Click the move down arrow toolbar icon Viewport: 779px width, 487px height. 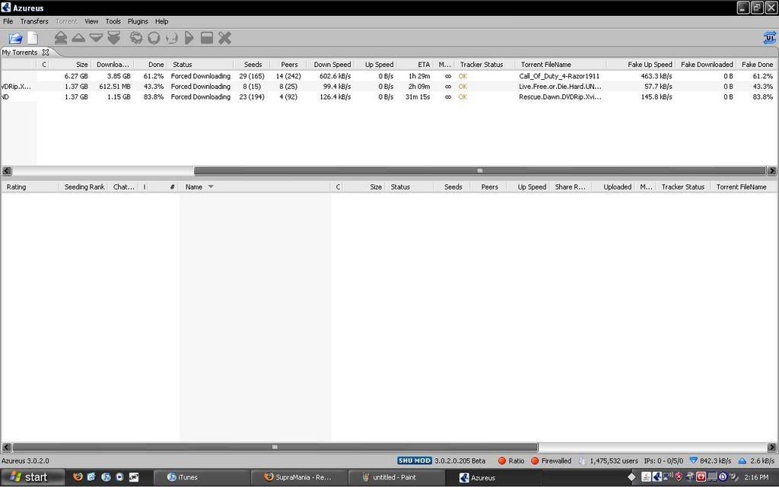tap(96, 38)
